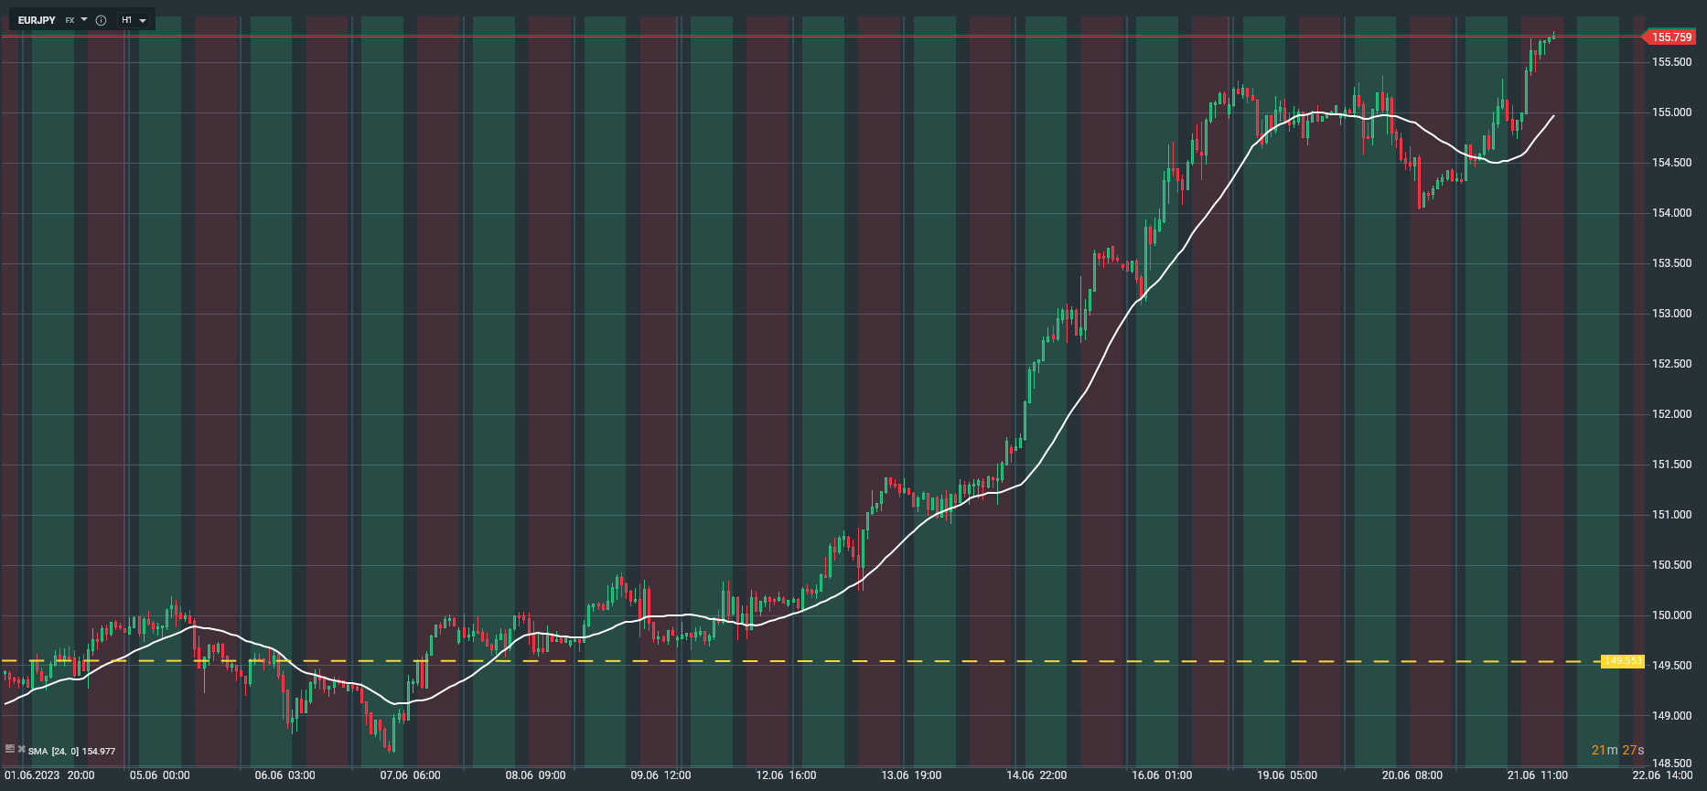Click the 16.06 01:00 time axis label
The height and width of the screenshot is (791, 1707).
click(1162, 775)
